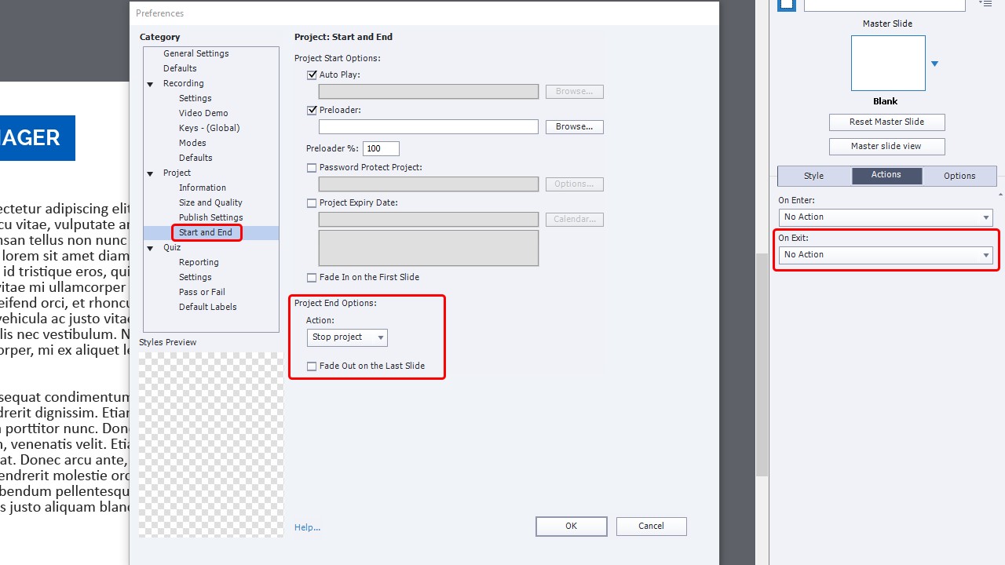Switch to the Style tab
Screen dimensions: 1005x565
(x=814, y=176)
